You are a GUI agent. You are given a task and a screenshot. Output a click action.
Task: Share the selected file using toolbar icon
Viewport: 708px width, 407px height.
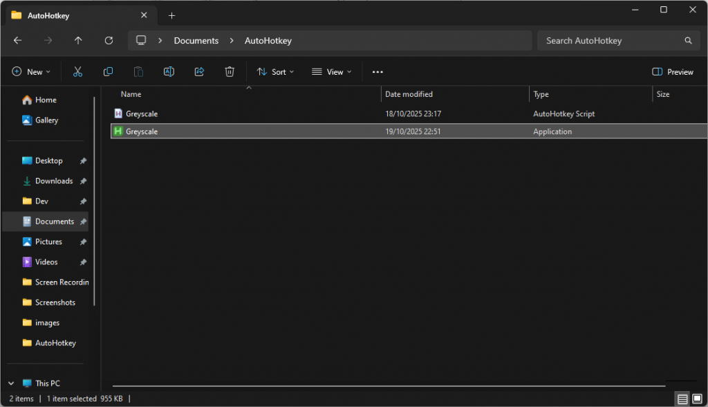tap(199, 71)
